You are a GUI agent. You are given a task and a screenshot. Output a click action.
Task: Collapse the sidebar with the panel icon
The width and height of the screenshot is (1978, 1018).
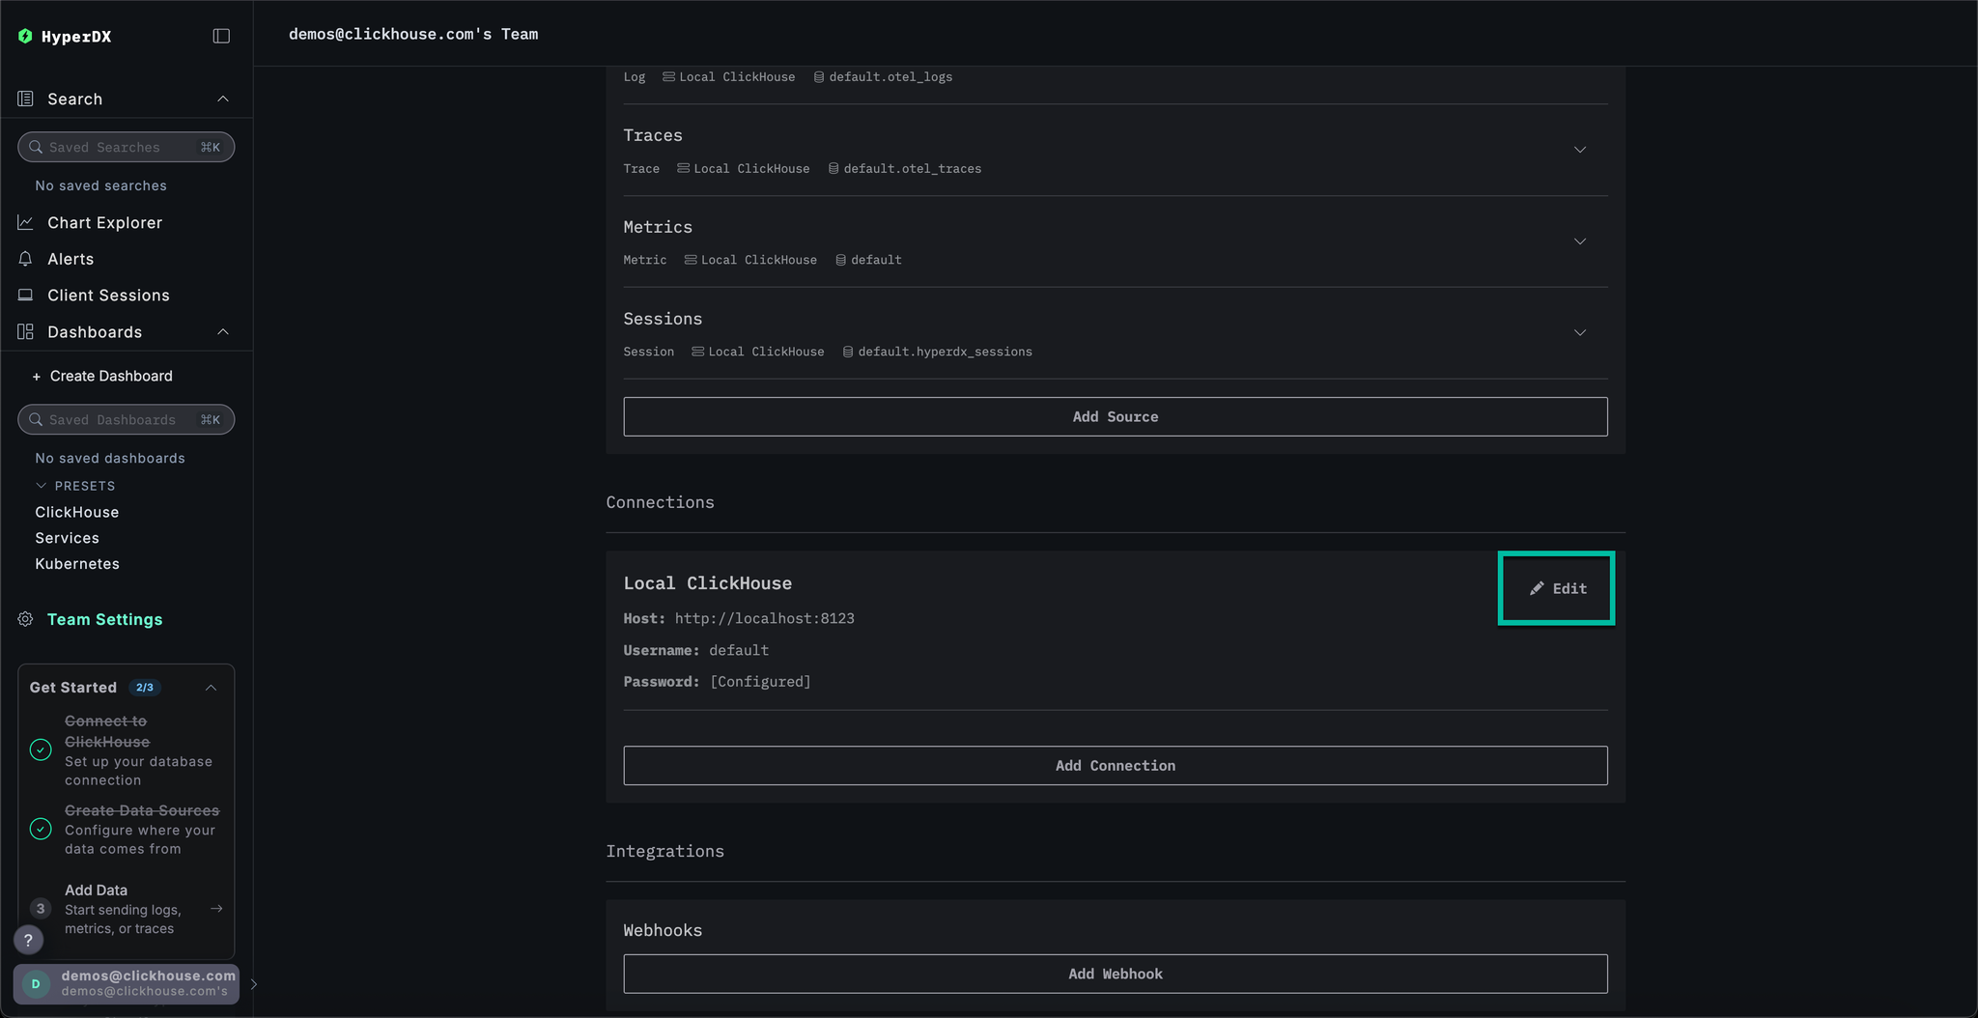221,36
